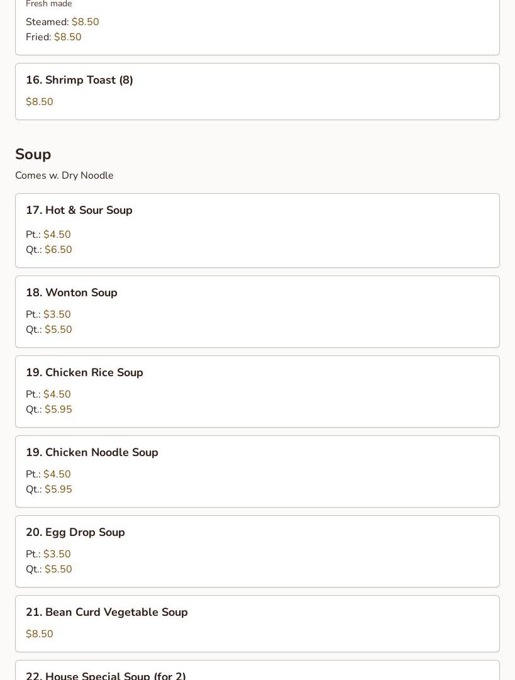Click the Shrimp Toast (8) item title
This screenshot has width=515, height=680.
click(x=79, y=80)
